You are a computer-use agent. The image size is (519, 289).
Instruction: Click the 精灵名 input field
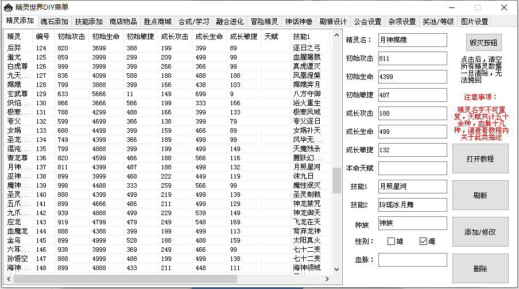click(412, 40)
